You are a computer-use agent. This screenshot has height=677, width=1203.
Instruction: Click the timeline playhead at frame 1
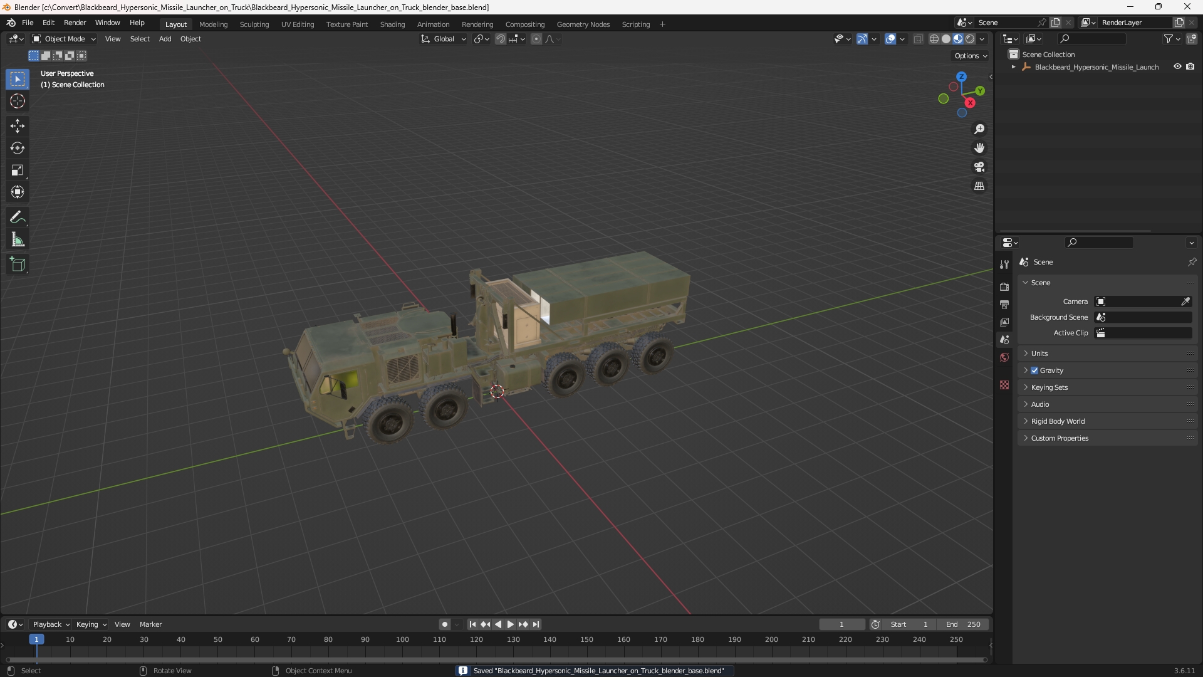click(36, 639)
